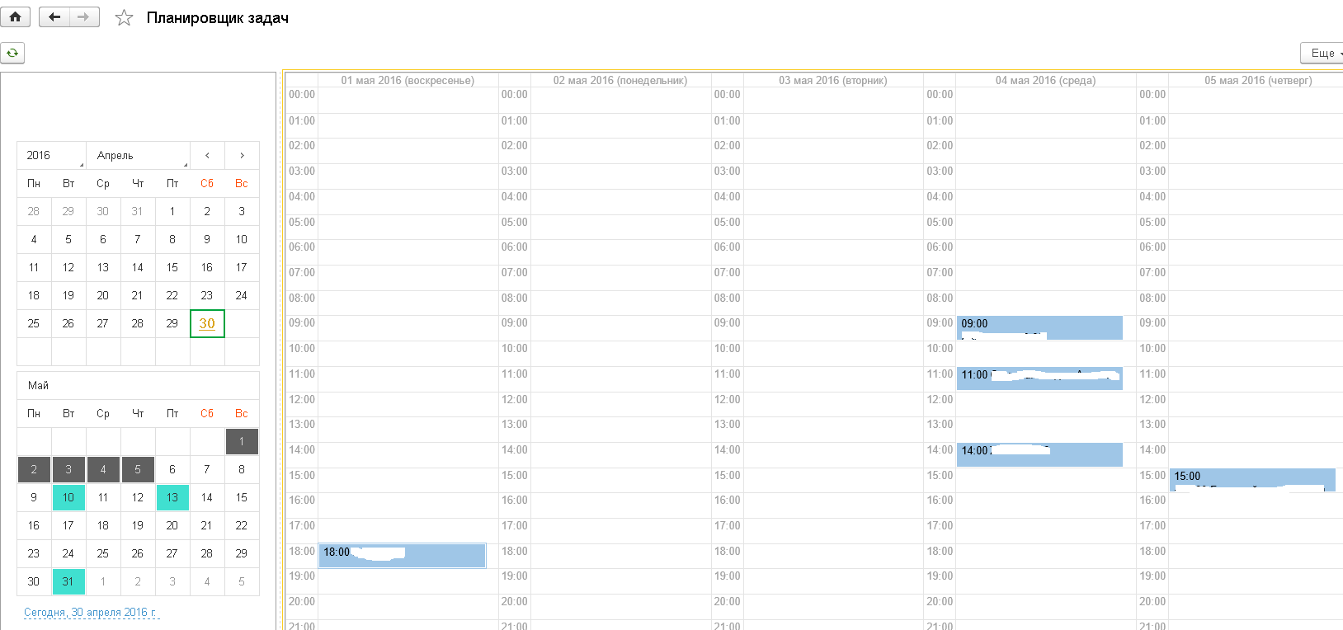Screen dimensions: 1343x630
Task: Select April 1 in the calendar
Action: (x=172, y=211)
